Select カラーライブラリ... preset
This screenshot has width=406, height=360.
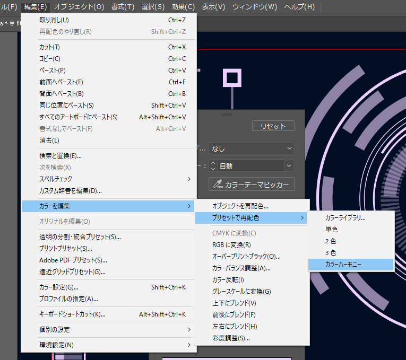click(x=351, y=218)
